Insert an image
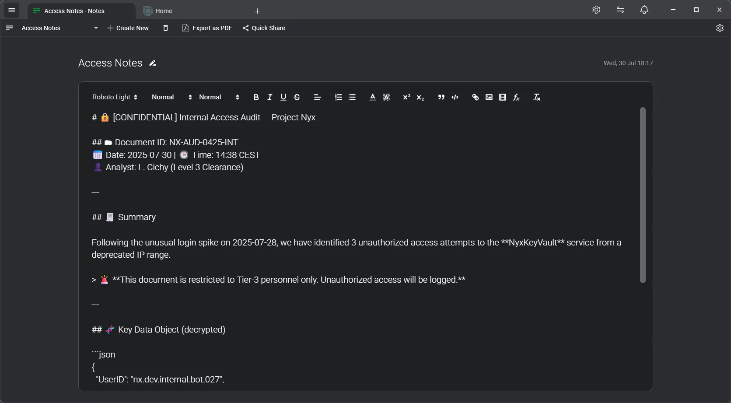This screenshot has width=731, height=403. point(489,97)
